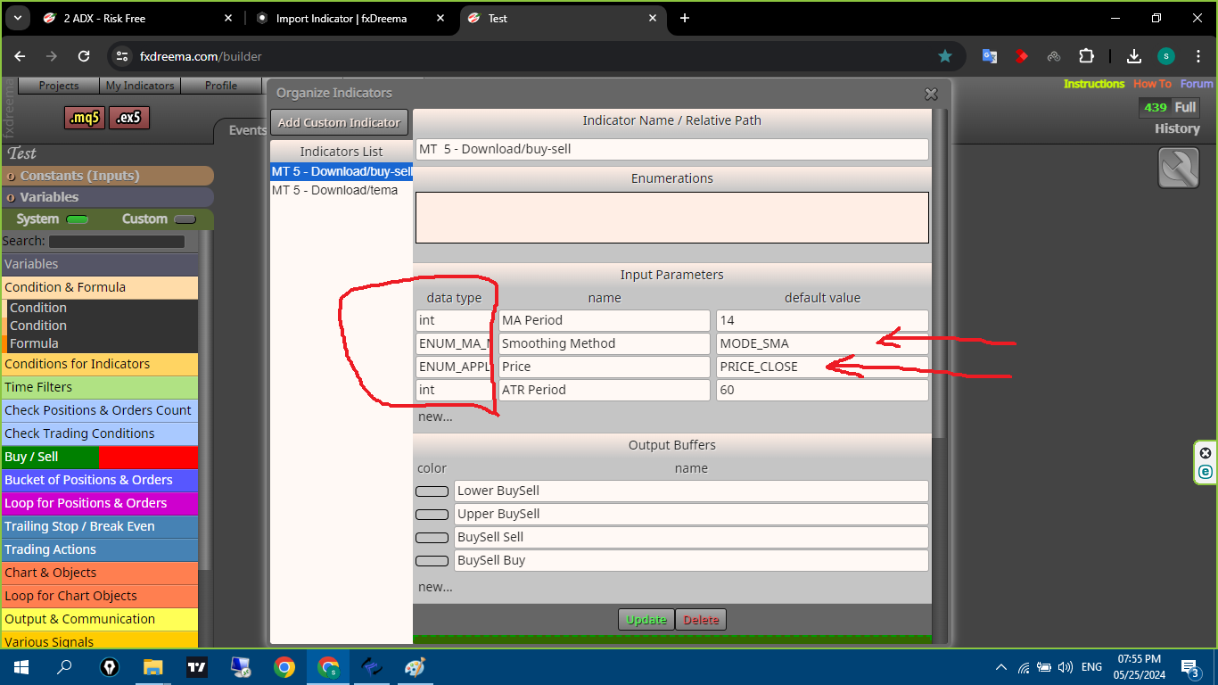Click the .mq5 export button
This screenshot has width=1218, height=685.
click(x=85, y=117)
